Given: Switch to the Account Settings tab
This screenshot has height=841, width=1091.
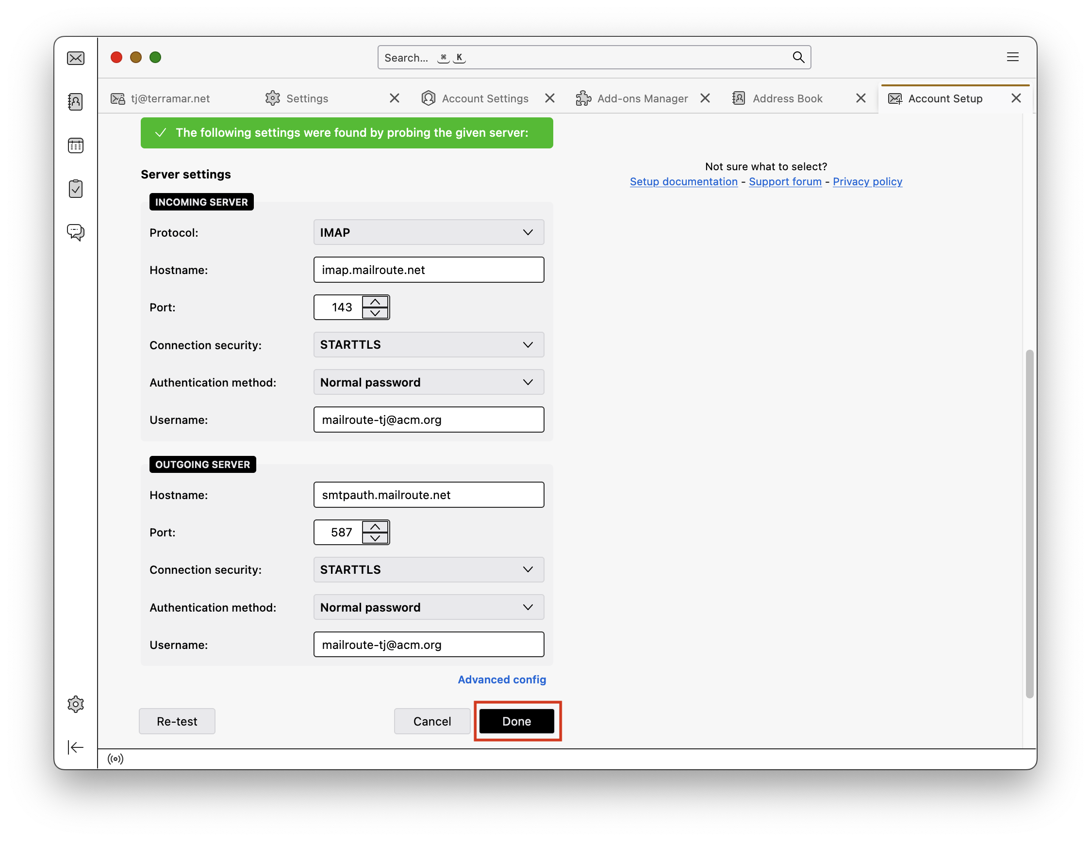Looking at the screenshot, I should point(484,99).
